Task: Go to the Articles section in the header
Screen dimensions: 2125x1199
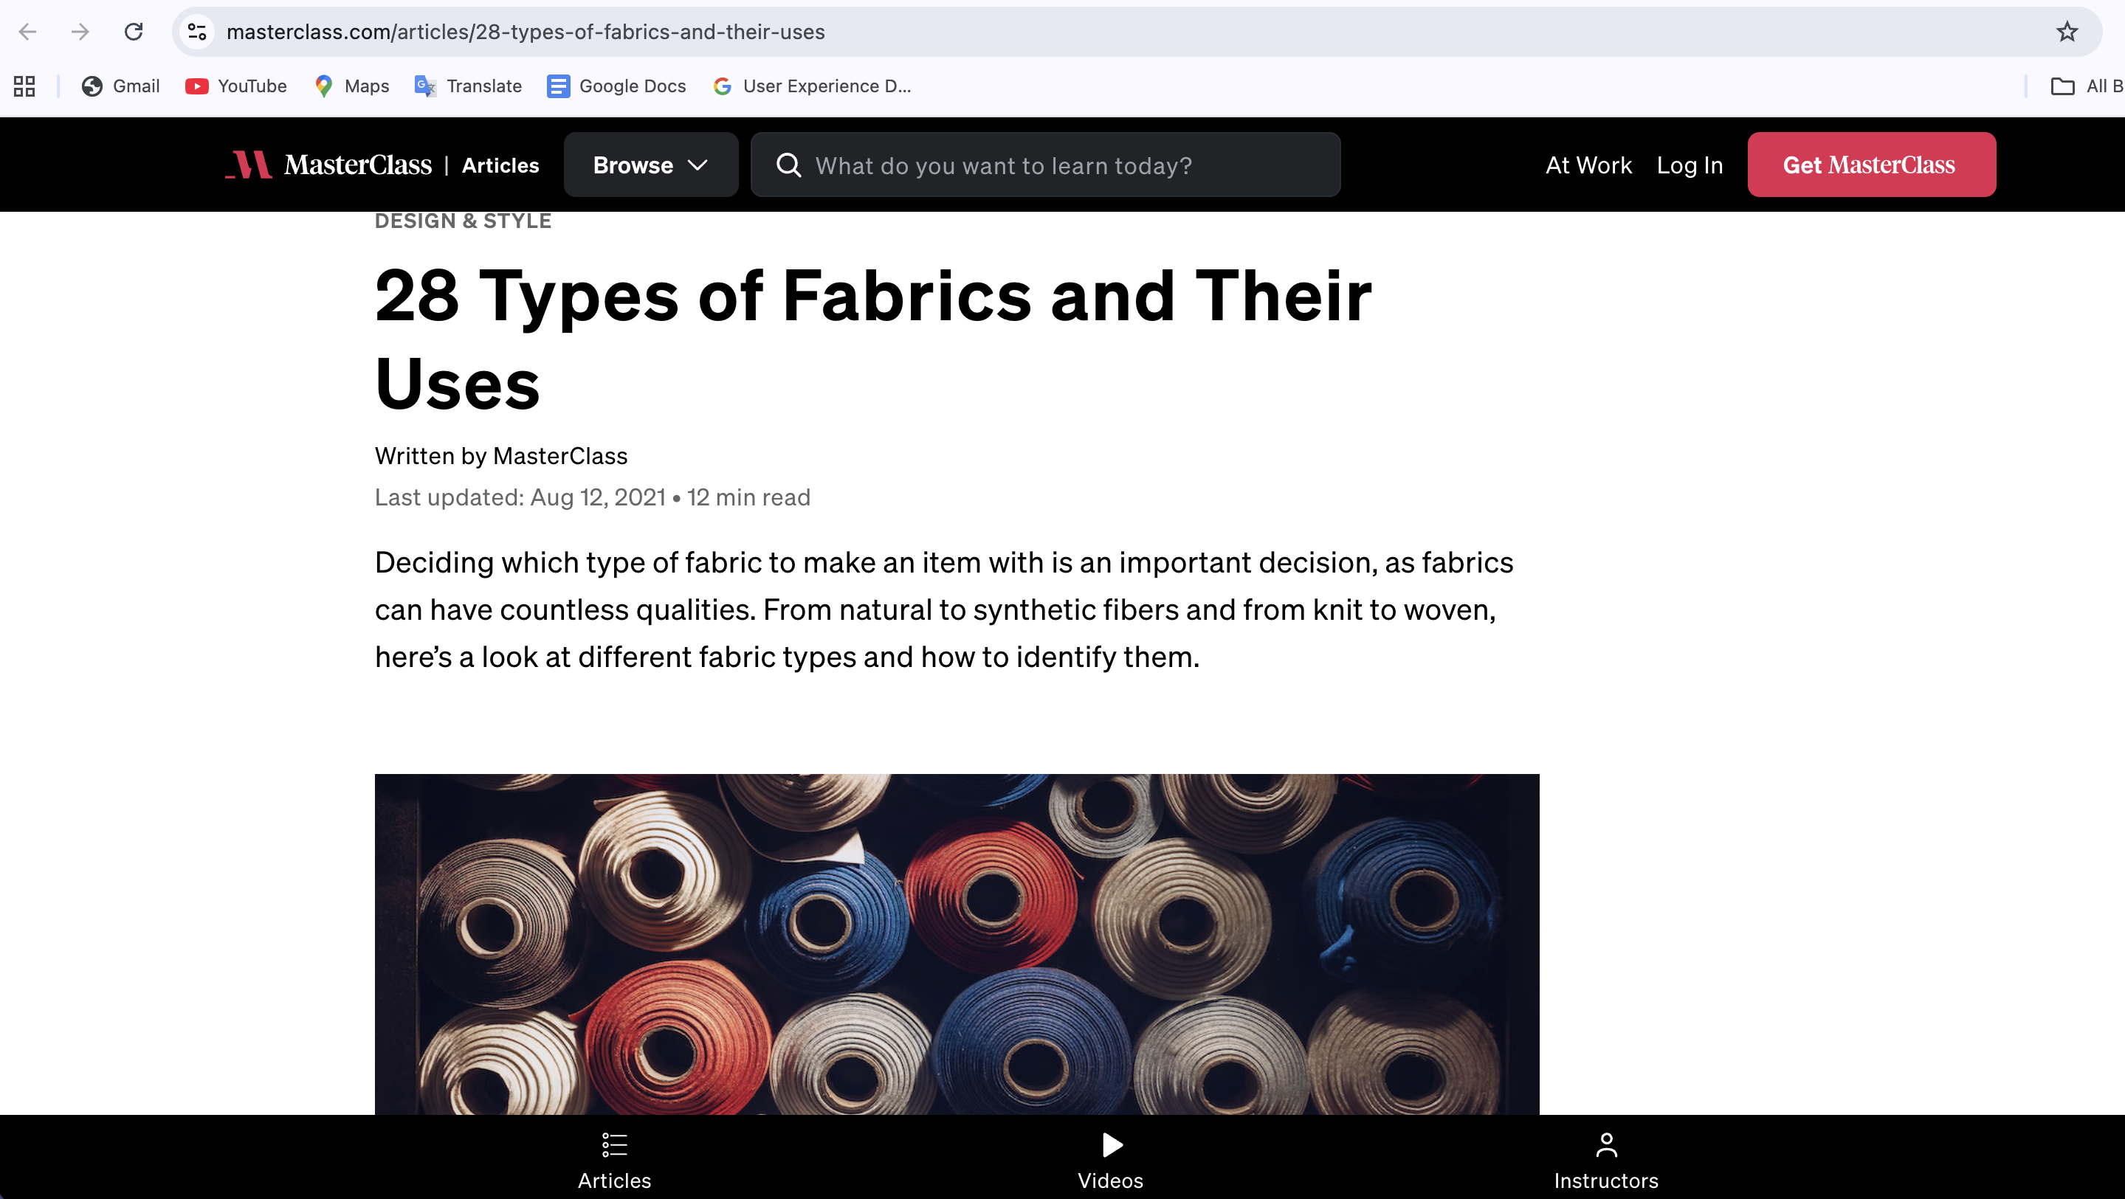Action: click(500, 164)
